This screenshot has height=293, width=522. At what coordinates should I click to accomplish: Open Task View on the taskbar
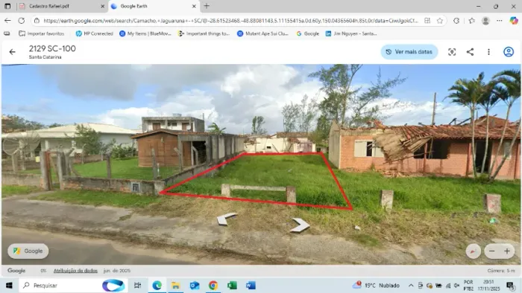pos(137,286)
